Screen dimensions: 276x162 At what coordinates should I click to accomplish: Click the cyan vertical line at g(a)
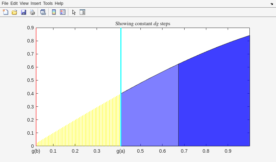[x=121, y=69]
